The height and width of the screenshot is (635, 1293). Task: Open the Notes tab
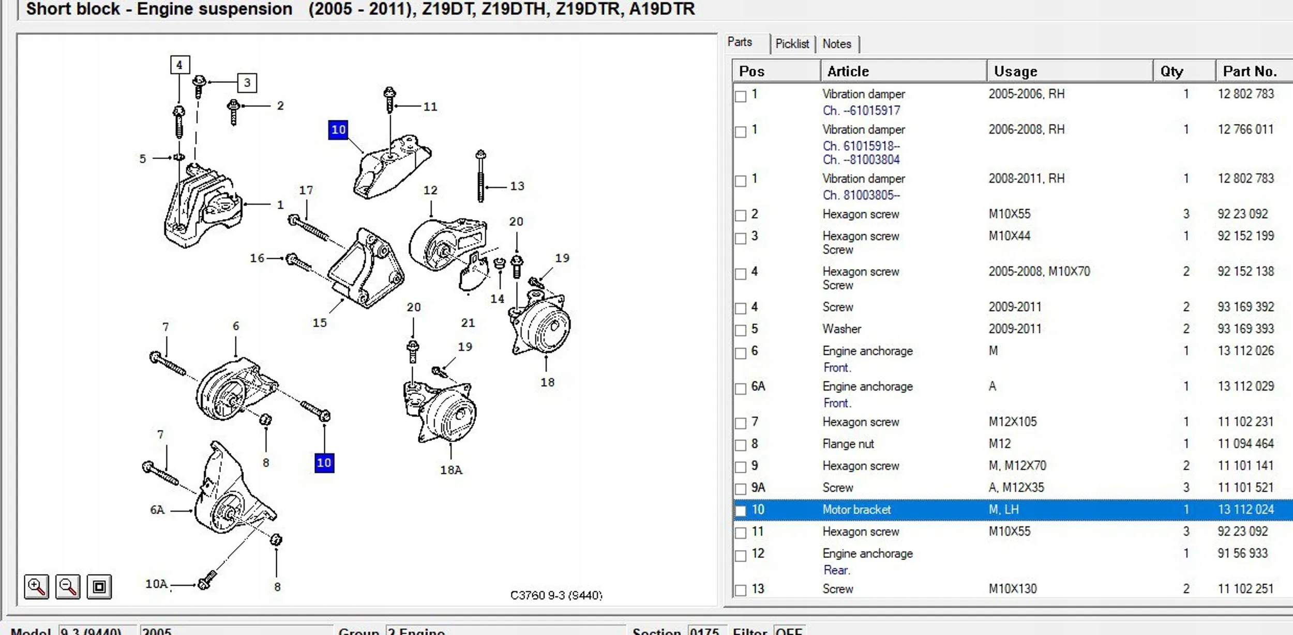click(836, 44)
